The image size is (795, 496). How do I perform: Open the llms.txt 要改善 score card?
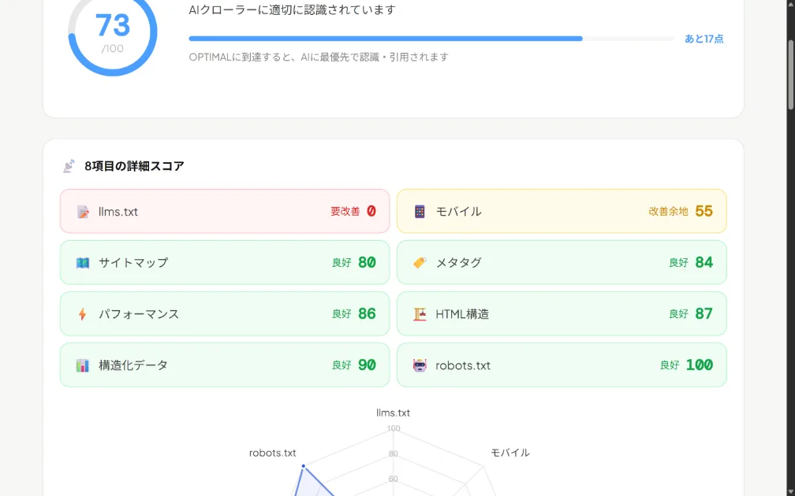tap(224, 211)
